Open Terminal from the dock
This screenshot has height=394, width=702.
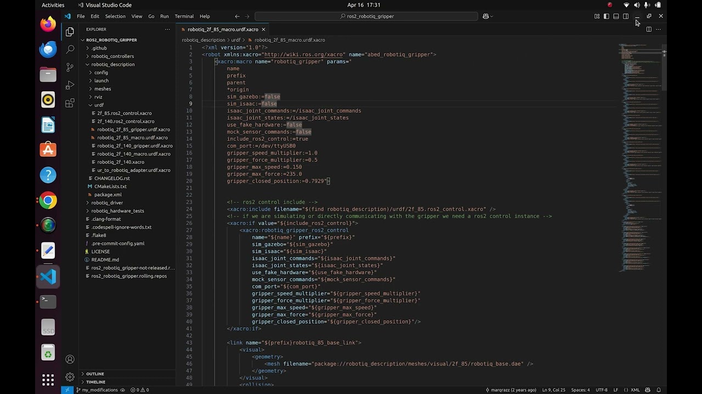click(x=48, y=301)
